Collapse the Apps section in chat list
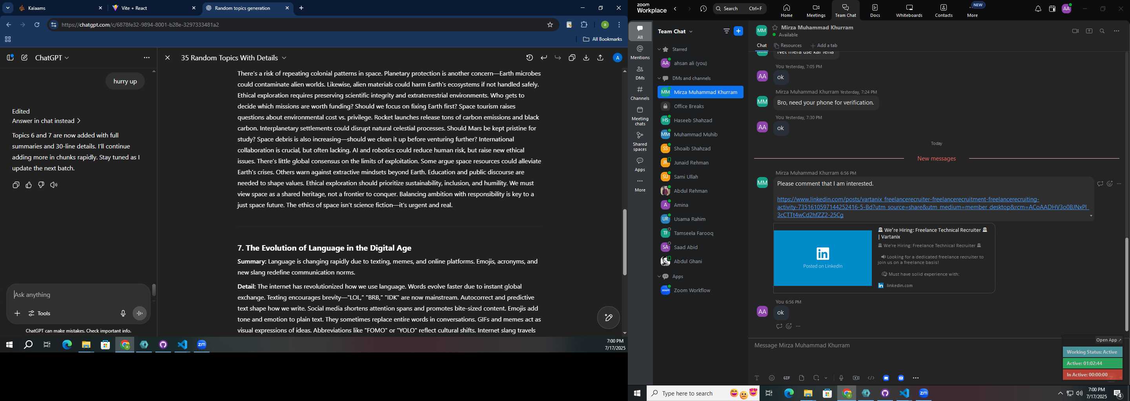The width and height of the screenshot is (1130, 401). (659, 277)
